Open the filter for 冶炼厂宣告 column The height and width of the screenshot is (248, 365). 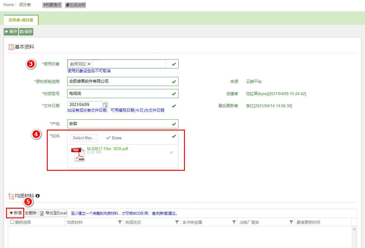pyautogui.click(x=291, y=222)
